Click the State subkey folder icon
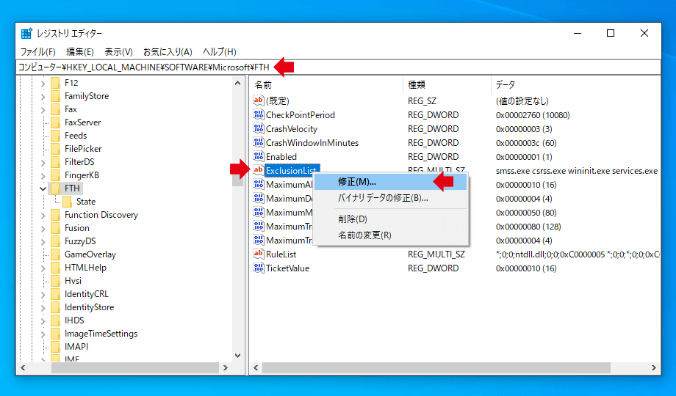This screenshot has height=396, width=676. coord(68,202)
